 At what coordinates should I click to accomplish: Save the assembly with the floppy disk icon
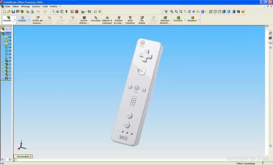point(13,12)
